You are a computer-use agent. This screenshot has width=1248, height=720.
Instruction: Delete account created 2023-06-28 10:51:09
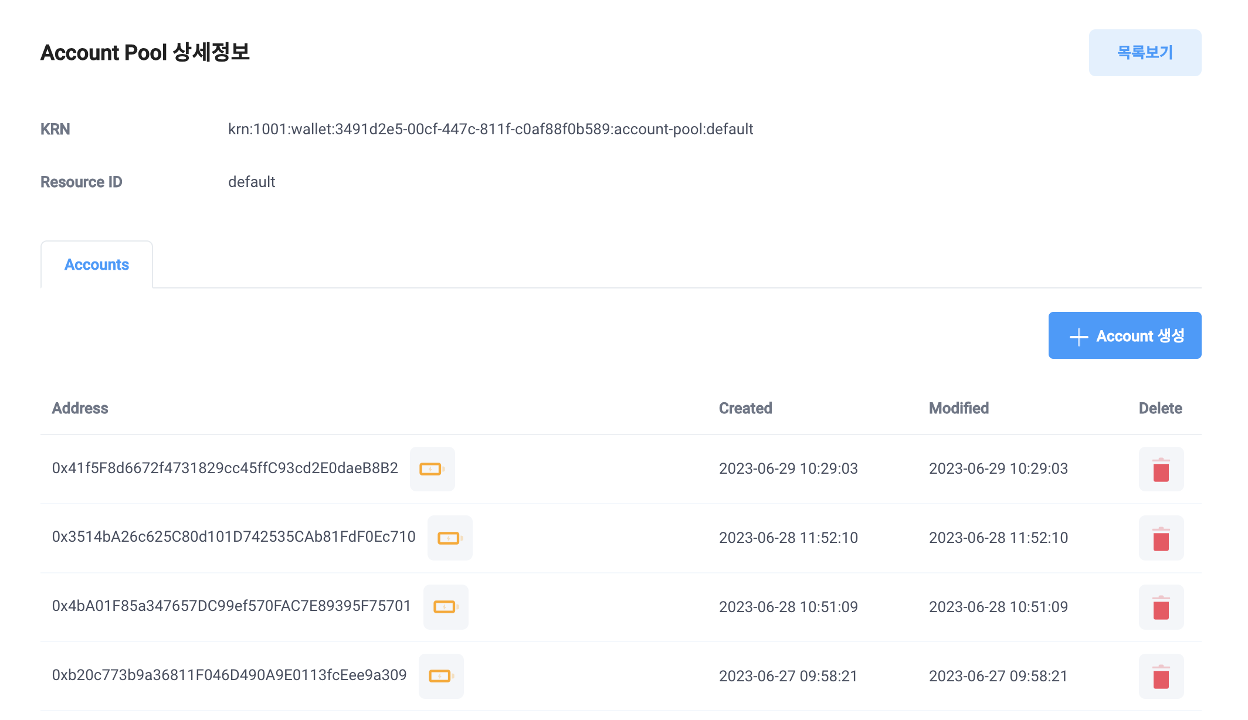(x=1161, y=607)
